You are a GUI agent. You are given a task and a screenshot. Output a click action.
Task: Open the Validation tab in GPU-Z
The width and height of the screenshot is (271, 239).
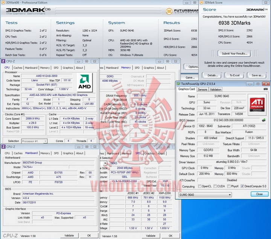[216, 90]
